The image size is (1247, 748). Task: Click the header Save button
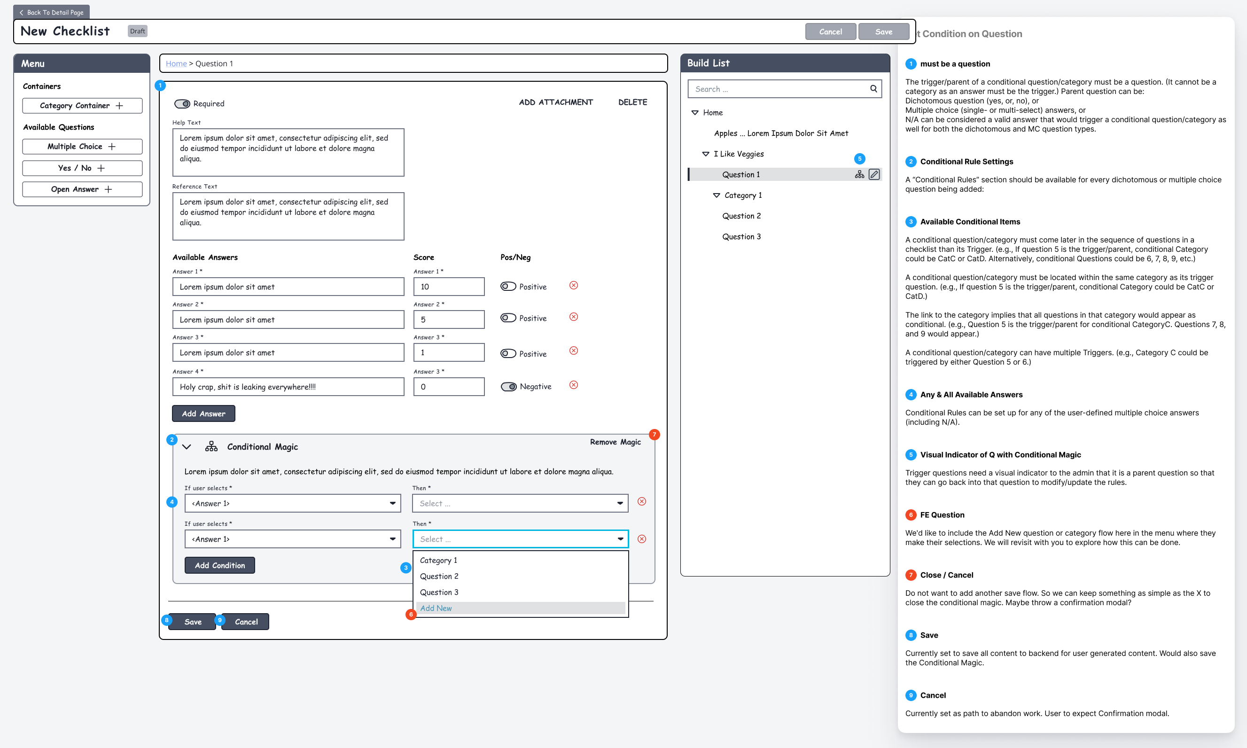click(884, 31)
